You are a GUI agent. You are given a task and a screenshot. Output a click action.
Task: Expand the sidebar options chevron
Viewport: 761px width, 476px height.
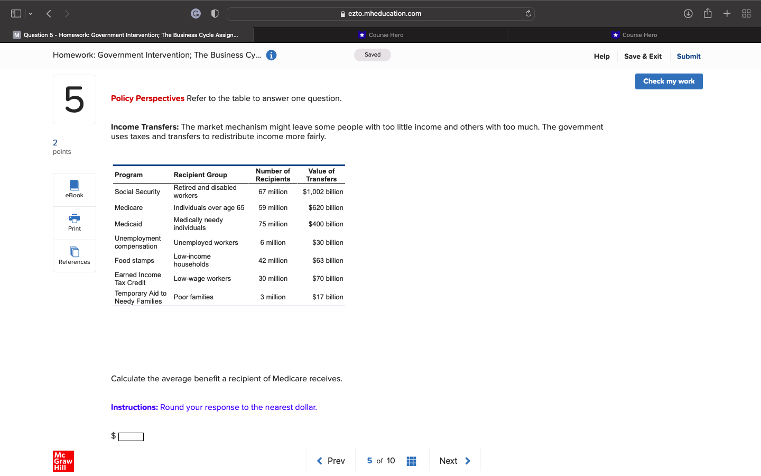click(x=30, y=13)
